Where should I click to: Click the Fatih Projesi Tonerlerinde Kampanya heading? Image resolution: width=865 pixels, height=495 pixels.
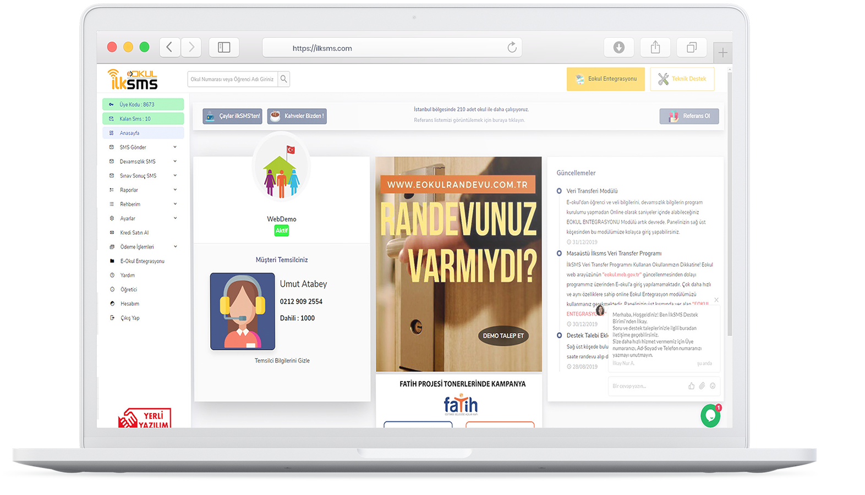462,384
